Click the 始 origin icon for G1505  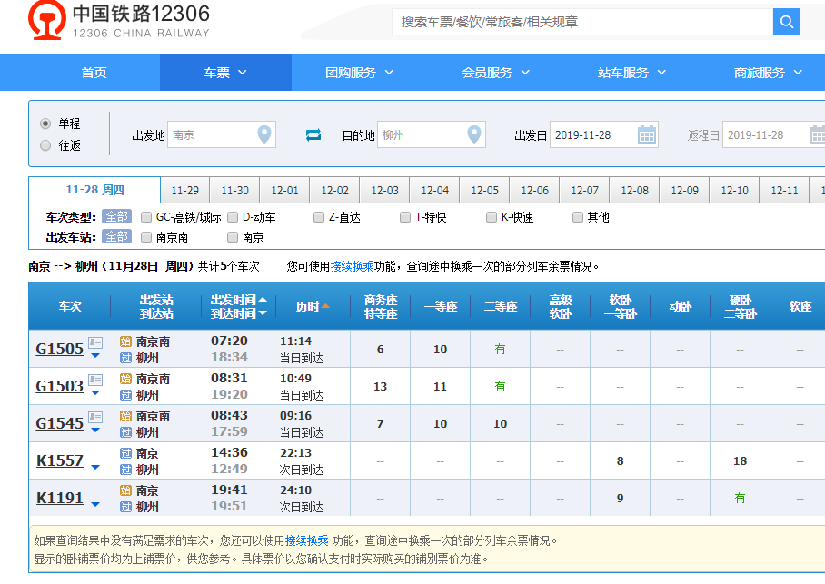point(125,341)
